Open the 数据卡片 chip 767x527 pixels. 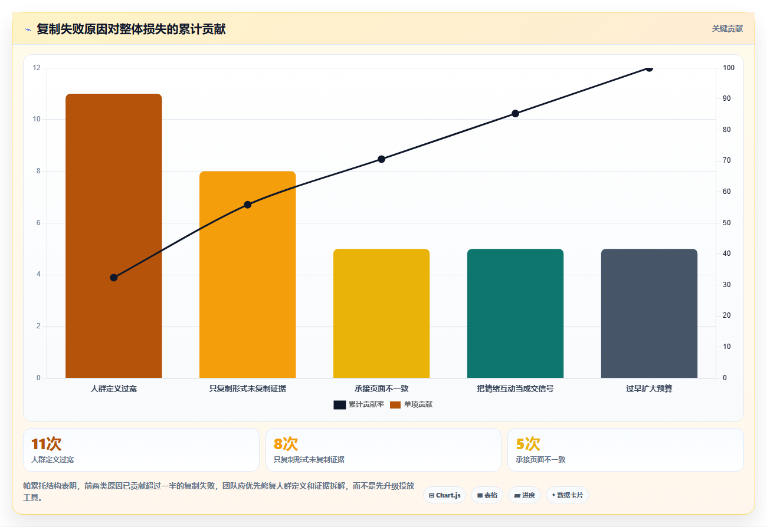(568, 495)
